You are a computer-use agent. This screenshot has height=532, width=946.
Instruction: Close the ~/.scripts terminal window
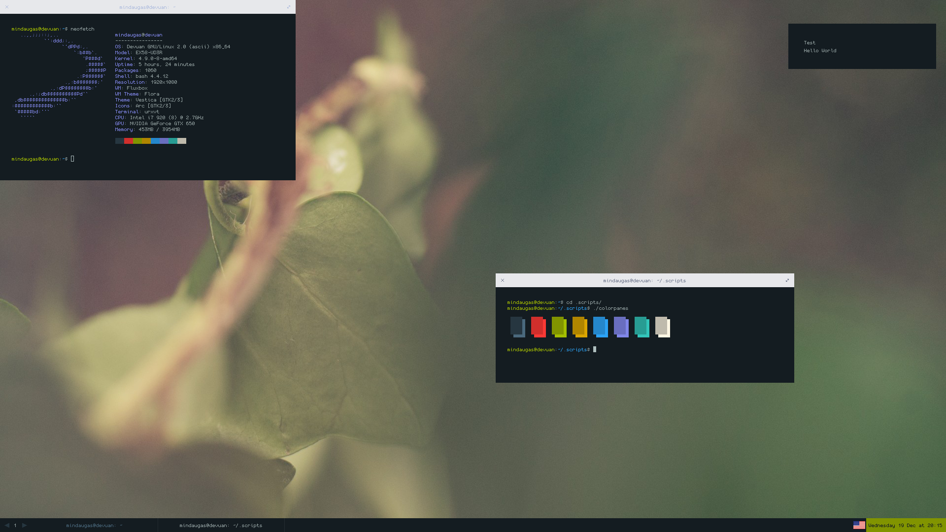(503, 280)
